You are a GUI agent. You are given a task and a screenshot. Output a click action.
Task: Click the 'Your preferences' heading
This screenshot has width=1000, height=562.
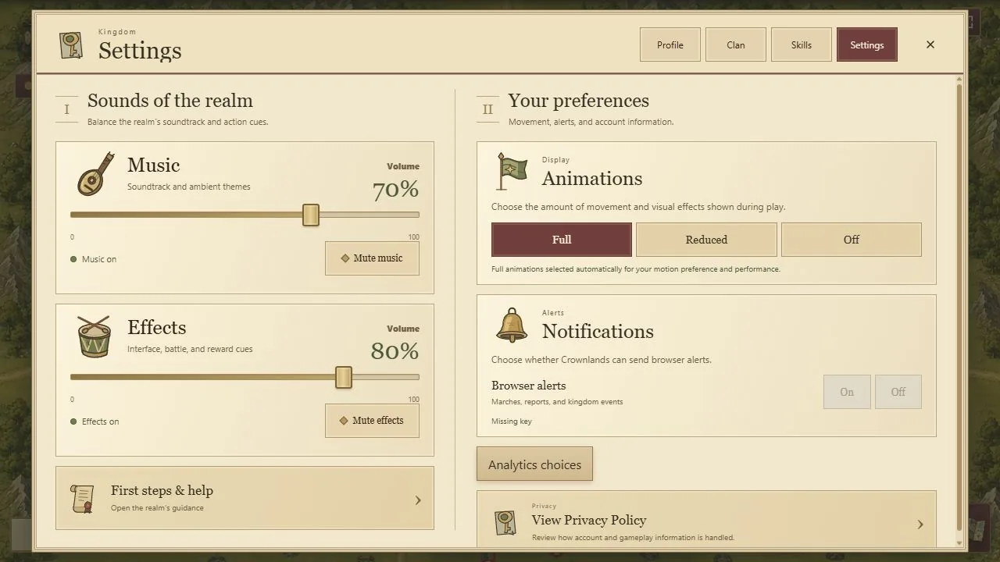pyautogui.click(x=579, y=101)
